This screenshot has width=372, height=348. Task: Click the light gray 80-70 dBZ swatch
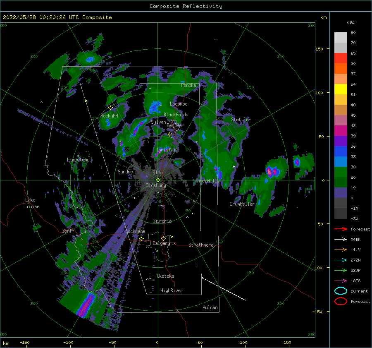point(341,38)
